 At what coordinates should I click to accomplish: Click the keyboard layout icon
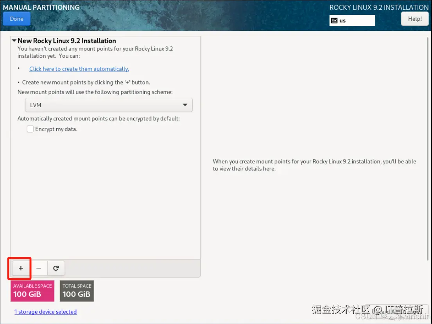point(334,20)
